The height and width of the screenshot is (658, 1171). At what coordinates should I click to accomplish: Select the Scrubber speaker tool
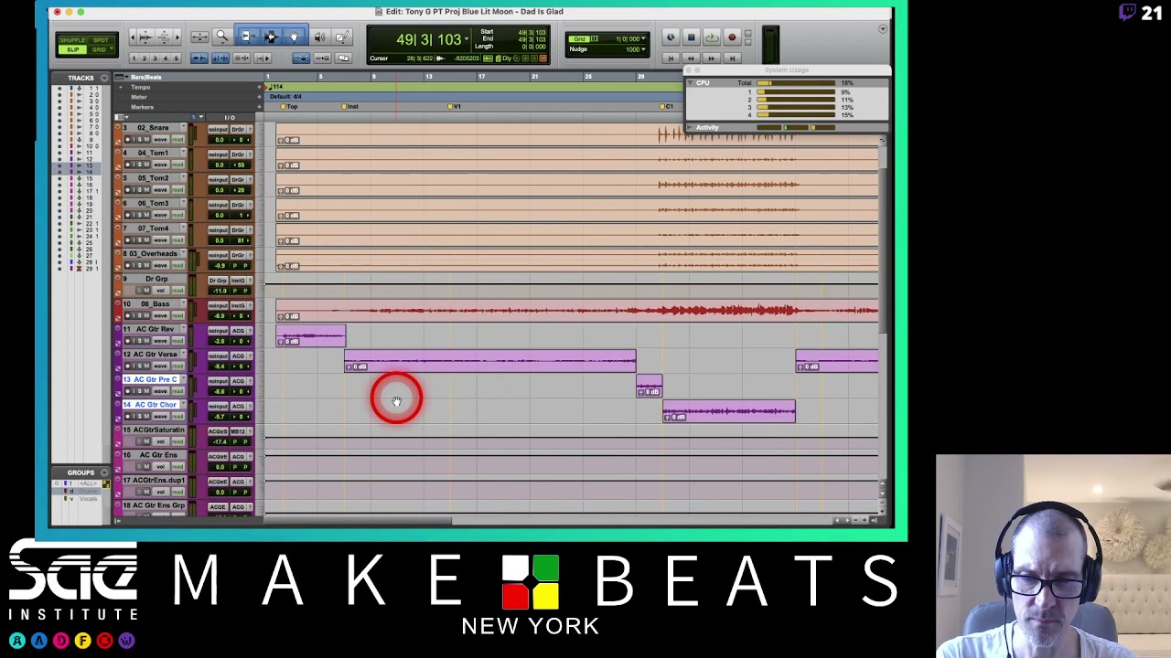pyautogui.click(x=319, y=37)
